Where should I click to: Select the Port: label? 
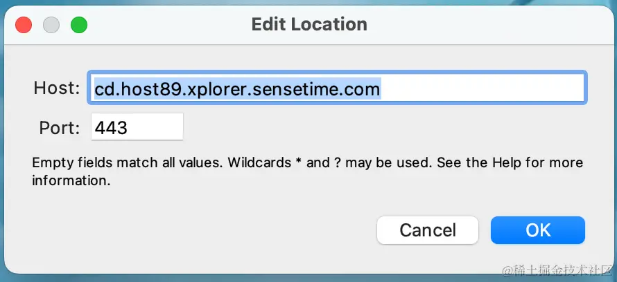point(60,127)
